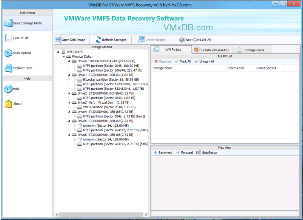The height and width of the screenshot is (220, 303).
Task: Click the gray Unmark All checkmark icon
Action: click(x=196, y=61)
